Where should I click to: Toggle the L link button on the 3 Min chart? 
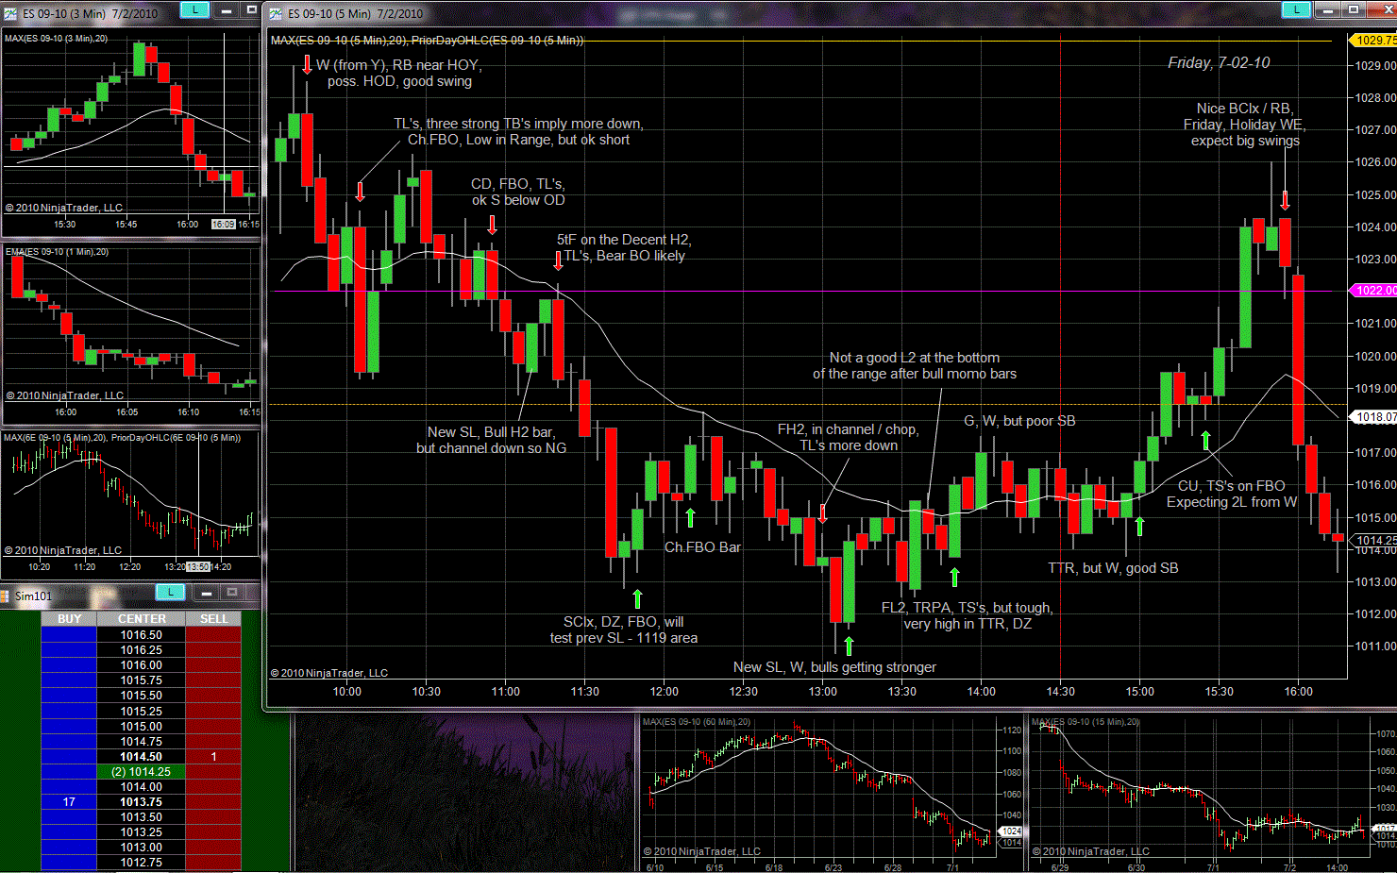[x=194, y=9]
